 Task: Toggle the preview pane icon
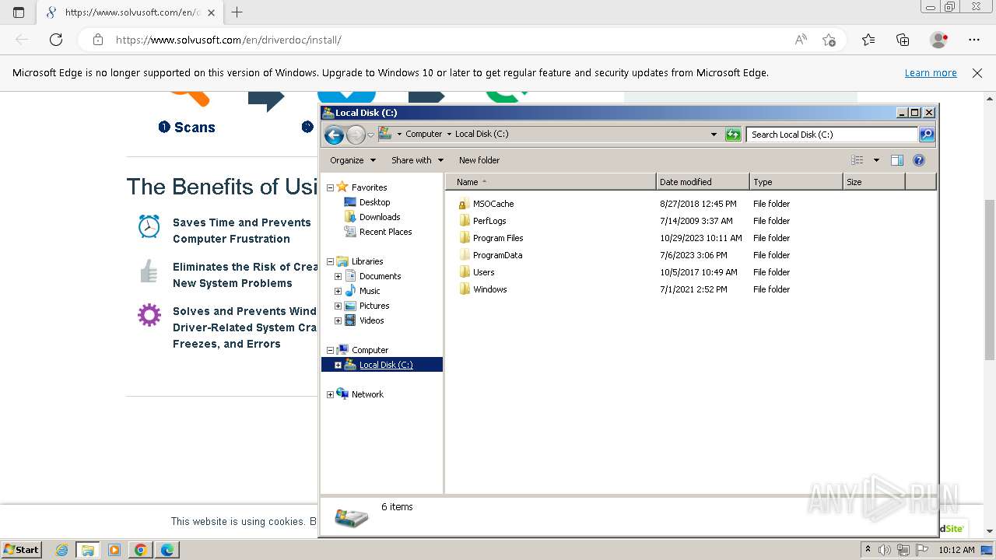tap(897, 160)
